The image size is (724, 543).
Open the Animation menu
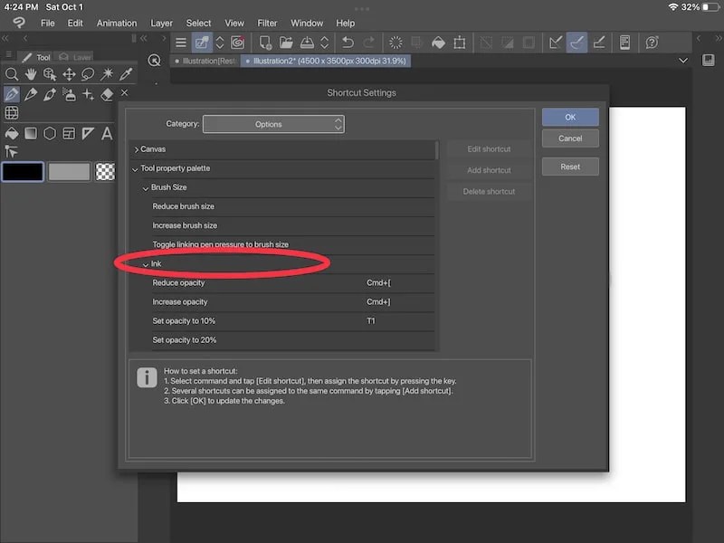pos(117,23)
